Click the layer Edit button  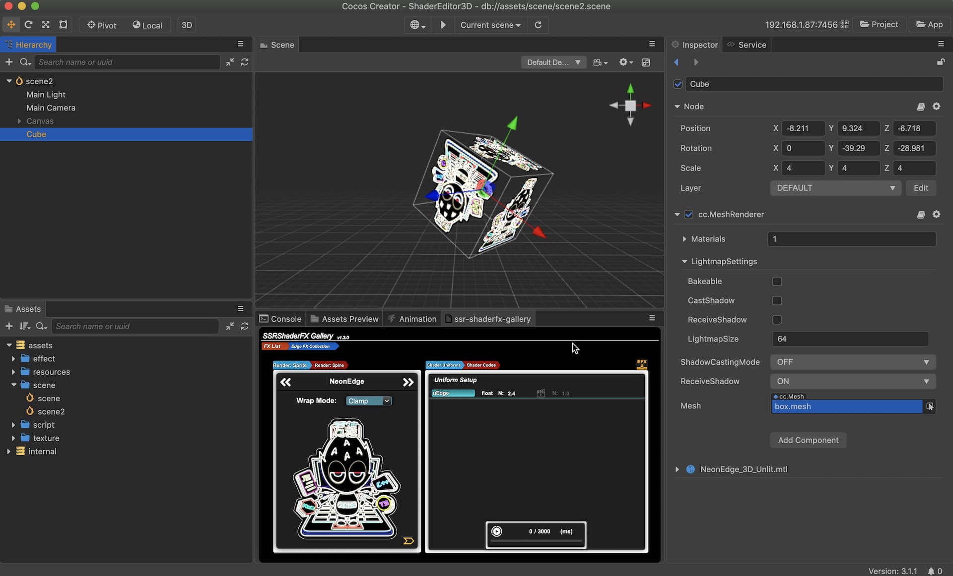coord(920,188)
